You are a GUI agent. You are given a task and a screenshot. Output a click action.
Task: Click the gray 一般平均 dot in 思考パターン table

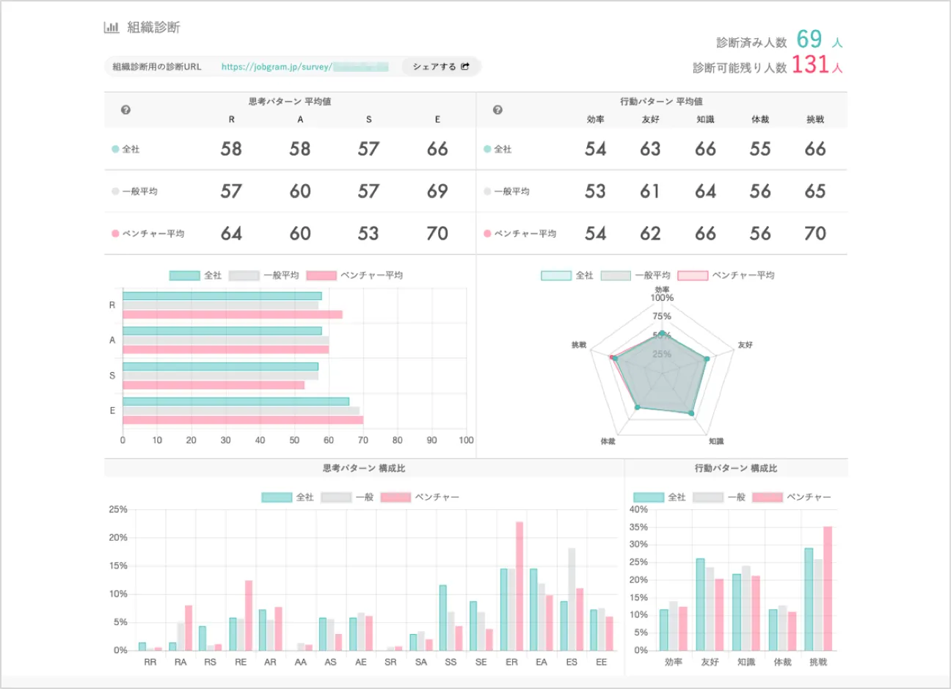[115, 192]
